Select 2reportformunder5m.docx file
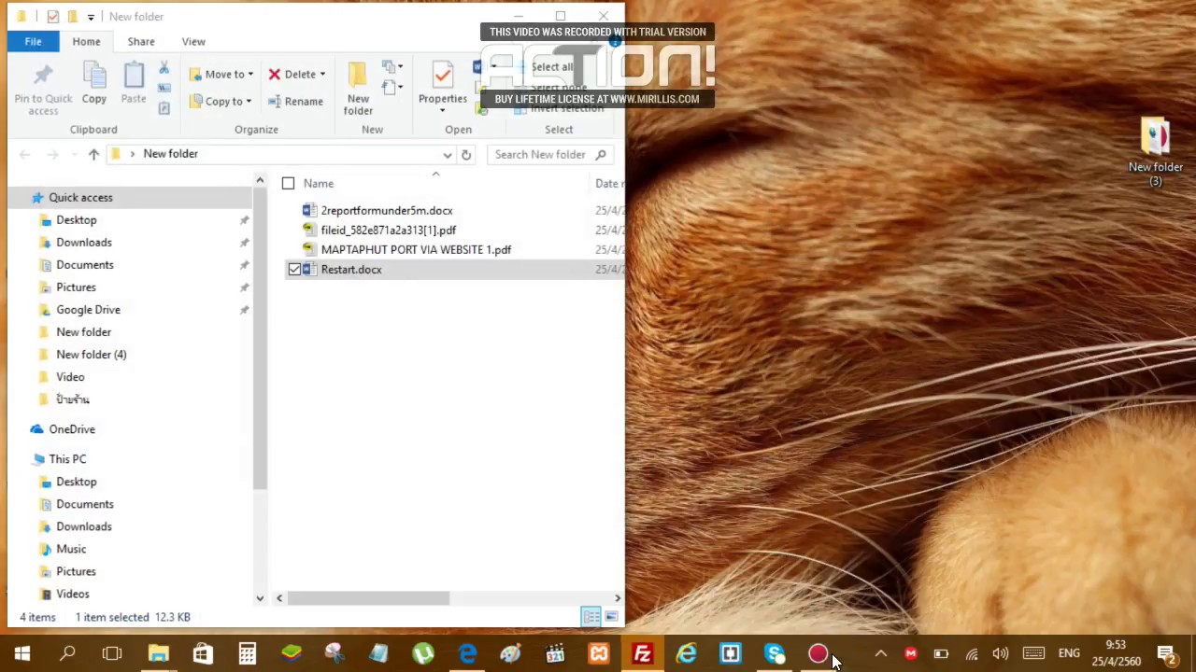1196x672 pixels. [387, 211]
